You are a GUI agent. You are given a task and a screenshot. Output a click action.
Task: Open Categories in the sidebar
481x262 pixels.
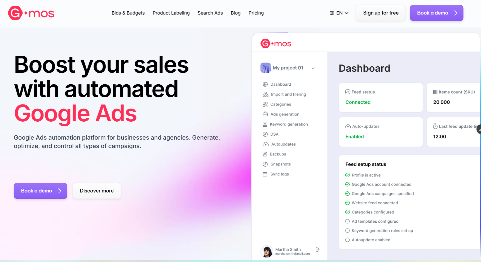click(281, 104)
